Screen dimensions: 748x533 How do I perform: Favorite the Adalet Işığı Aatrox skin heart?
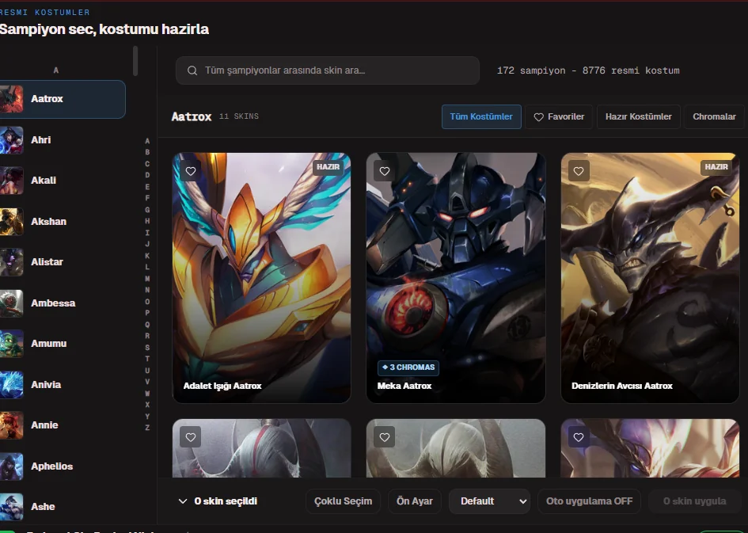(190, 171)
